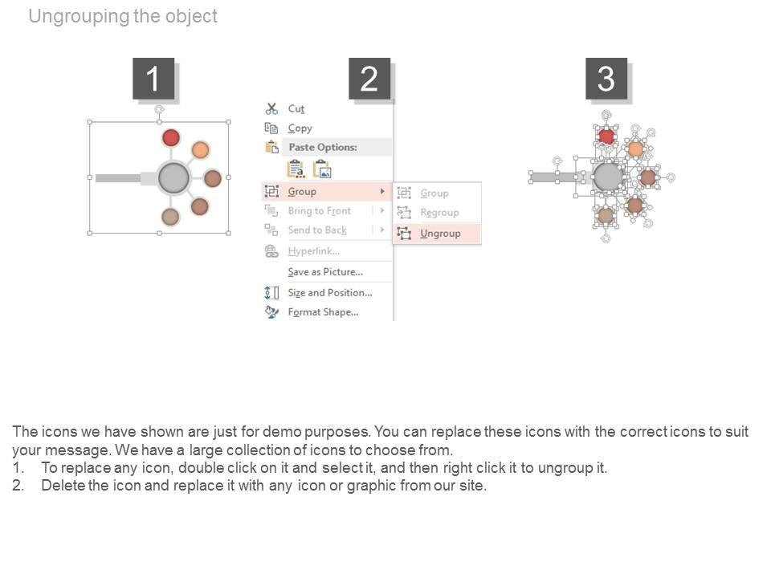Select Ungroup from the Group submenu
This screenshot has width=771, height=578.
pyautogui.click(x=440, y=234)
